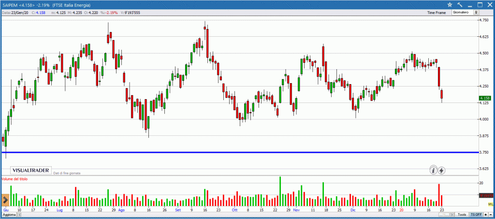Close the SAIPEM chart window

[490, 5]
